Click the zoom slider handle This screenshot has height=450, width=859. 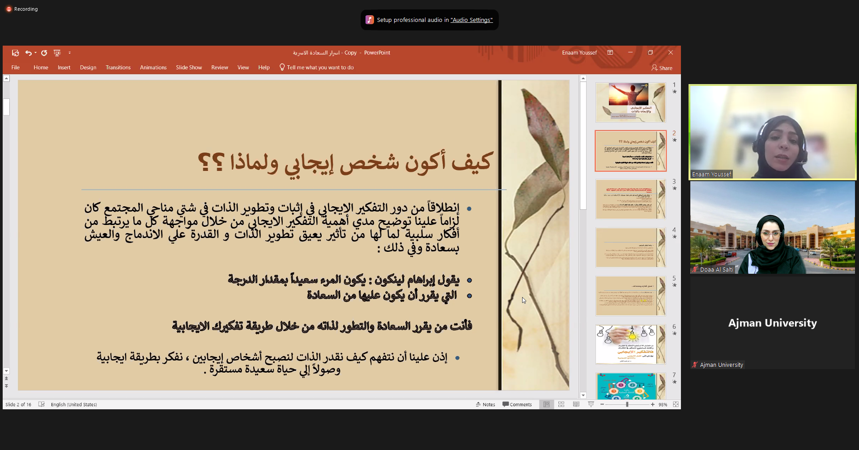627,404
